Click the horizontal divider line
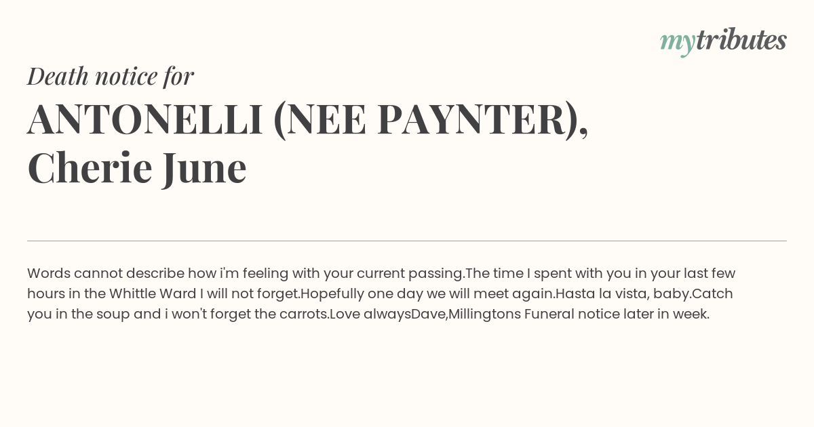This screenshot has width=814, height=427. (x=407, y=241)
